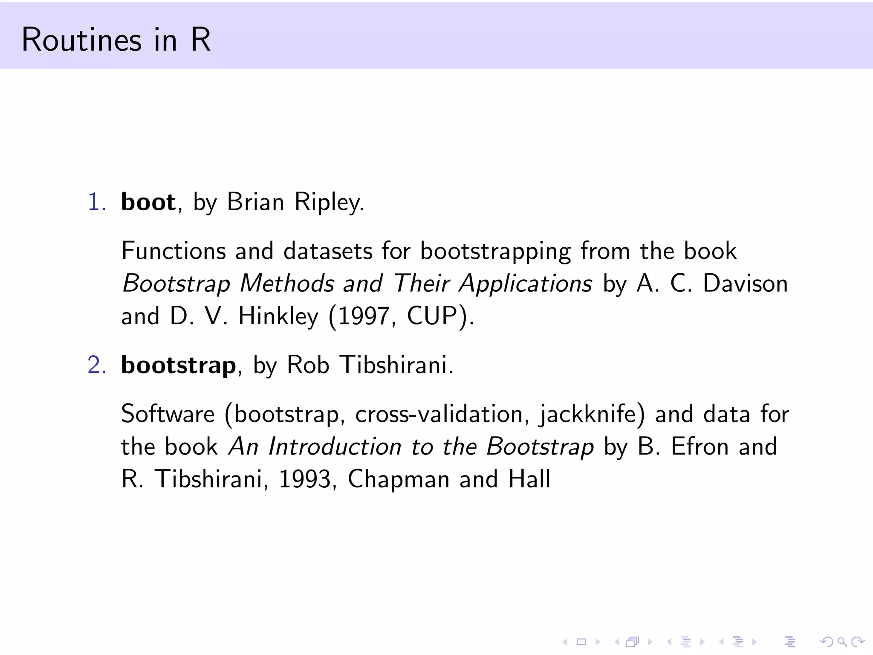
Task: Jump to next frame arrow
Action: pos(650,641)
